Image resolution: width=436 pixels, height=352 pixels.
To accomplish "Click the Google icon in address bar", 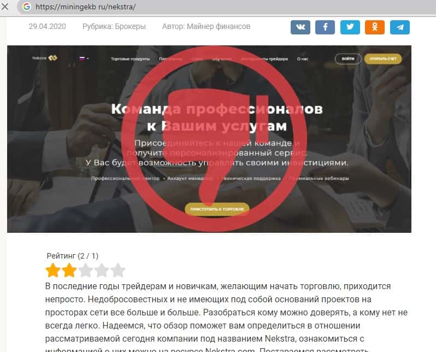I will click(x=27, y=7).
